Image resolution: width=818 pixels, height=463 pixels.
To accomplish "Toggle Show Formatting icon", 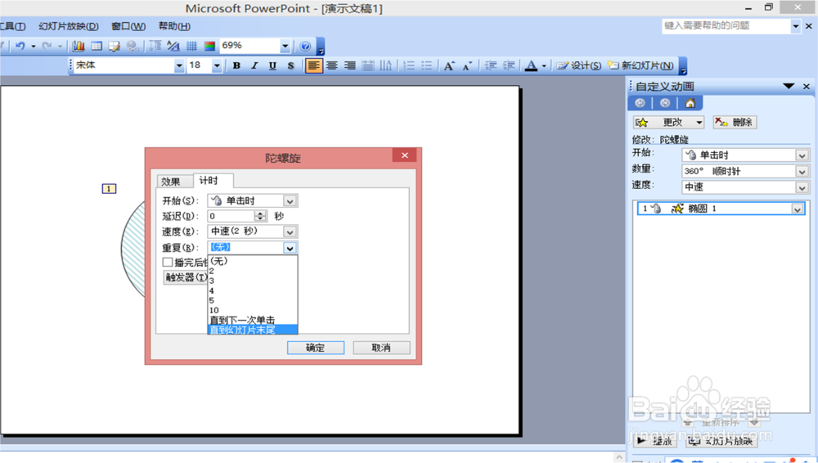I will click(173, 46).
